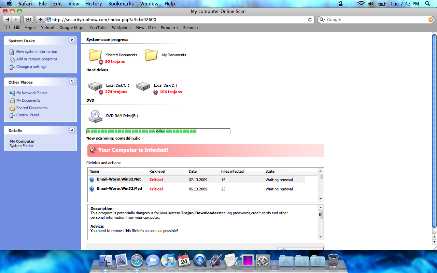Open the Edit menu

pos(57,4)
